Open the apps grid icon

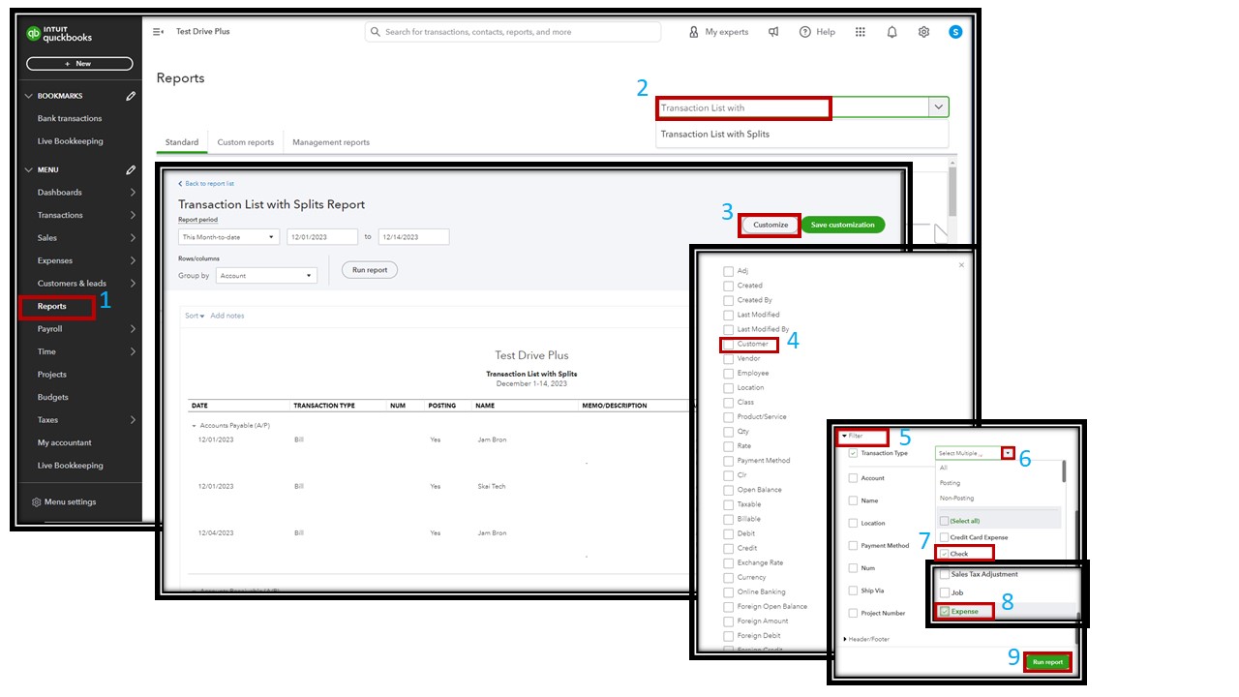860,31
